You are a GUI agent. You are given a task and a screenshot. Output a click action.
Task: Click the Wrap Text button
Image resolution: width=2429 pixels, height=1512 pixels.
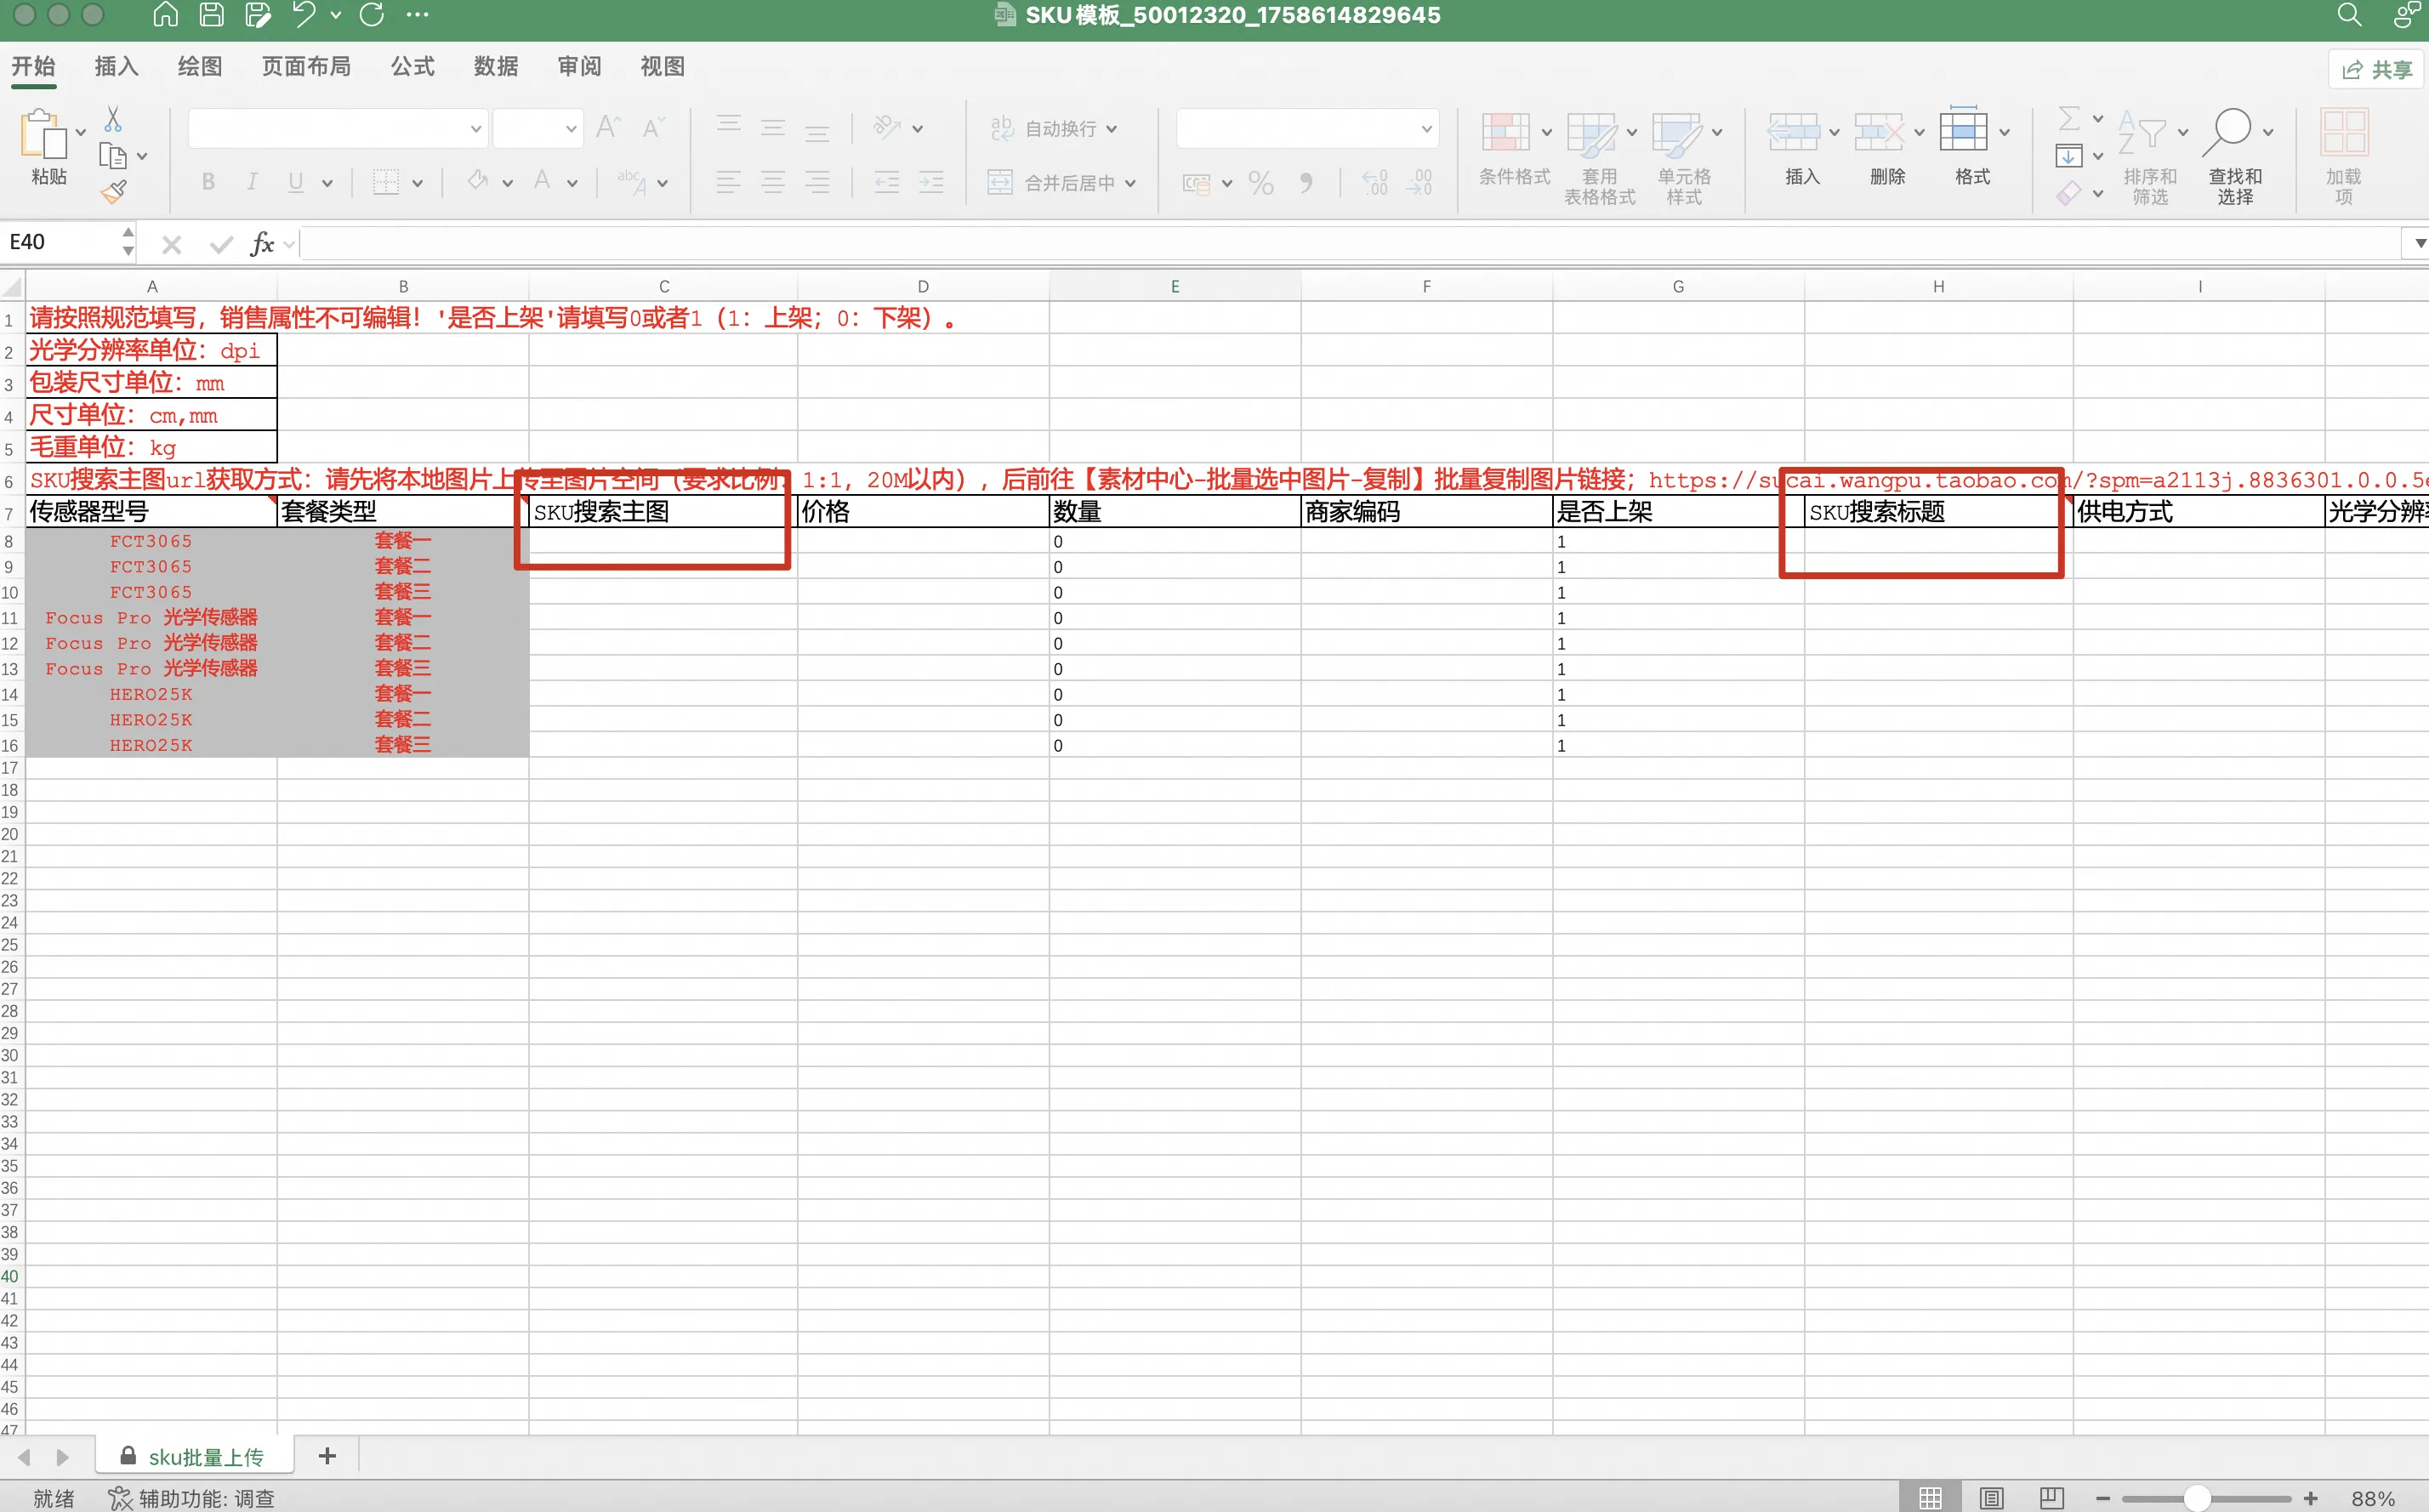click(1053, 128)
